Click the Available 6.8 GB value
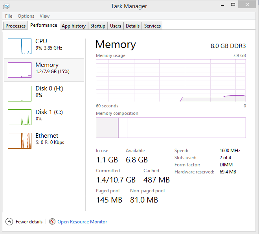259x234 pixels. point(137,160)
